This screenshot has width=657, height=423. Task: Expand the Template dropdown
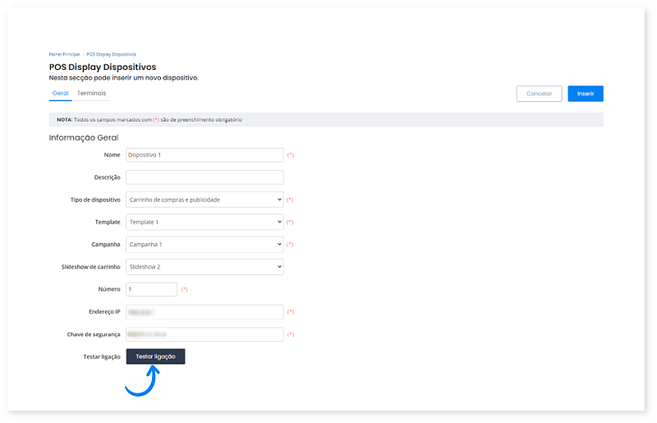tap(204, 222)
